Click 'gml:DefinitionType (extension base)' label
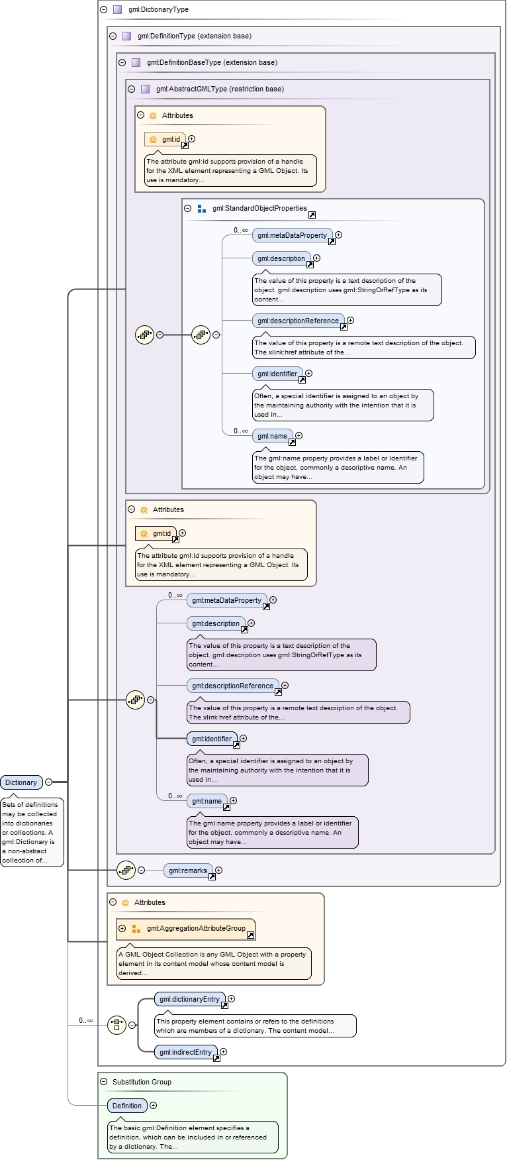Viewport: 507px width, 1160px height. pyautogui.click(x=195, y=36)
